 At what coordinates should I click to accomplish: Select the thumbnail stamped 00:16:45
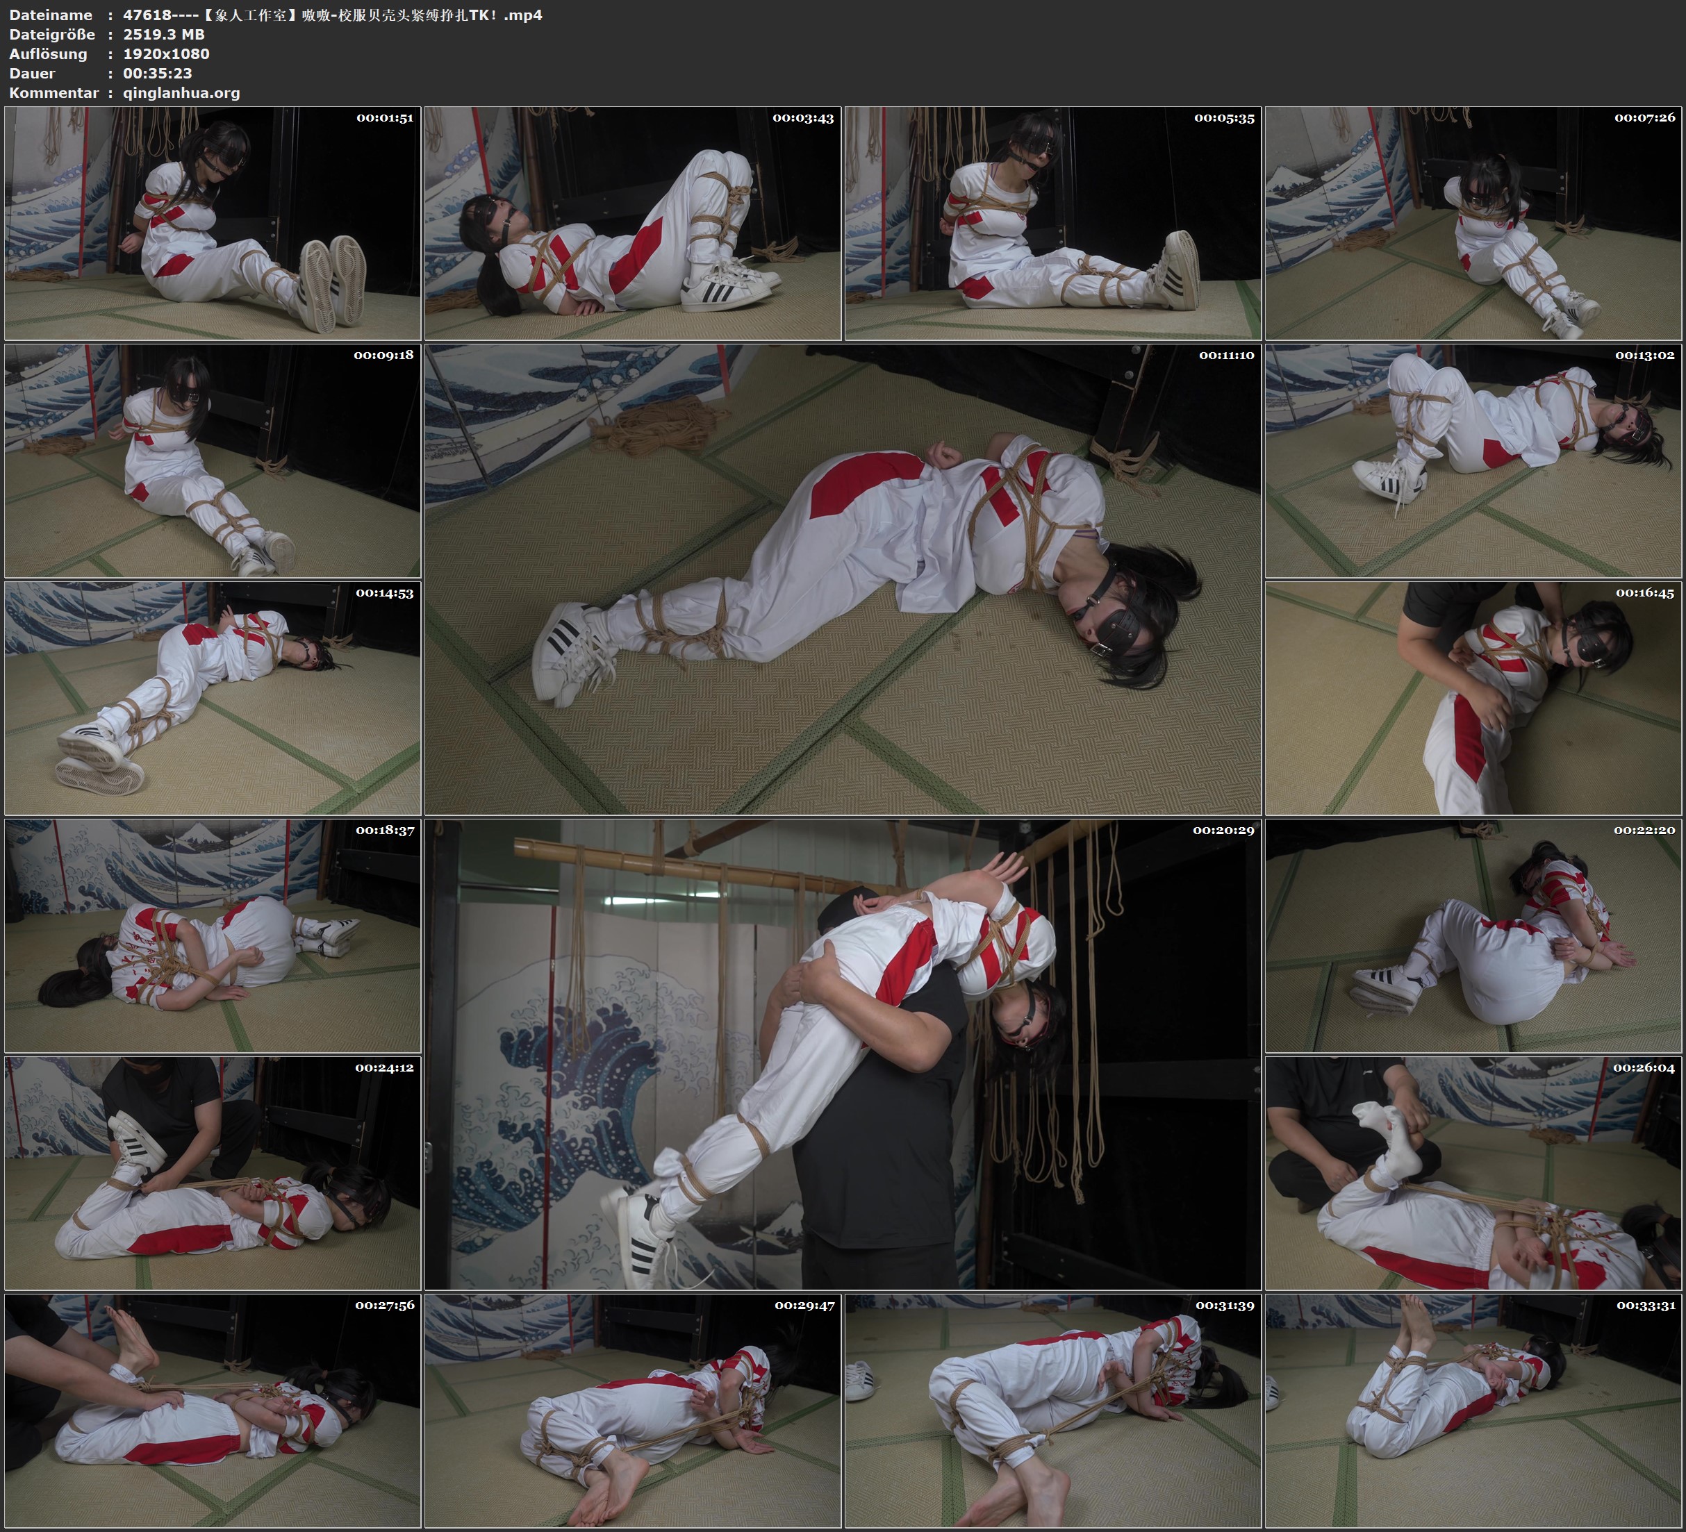pyautogui.click(x=1473, y=698)
